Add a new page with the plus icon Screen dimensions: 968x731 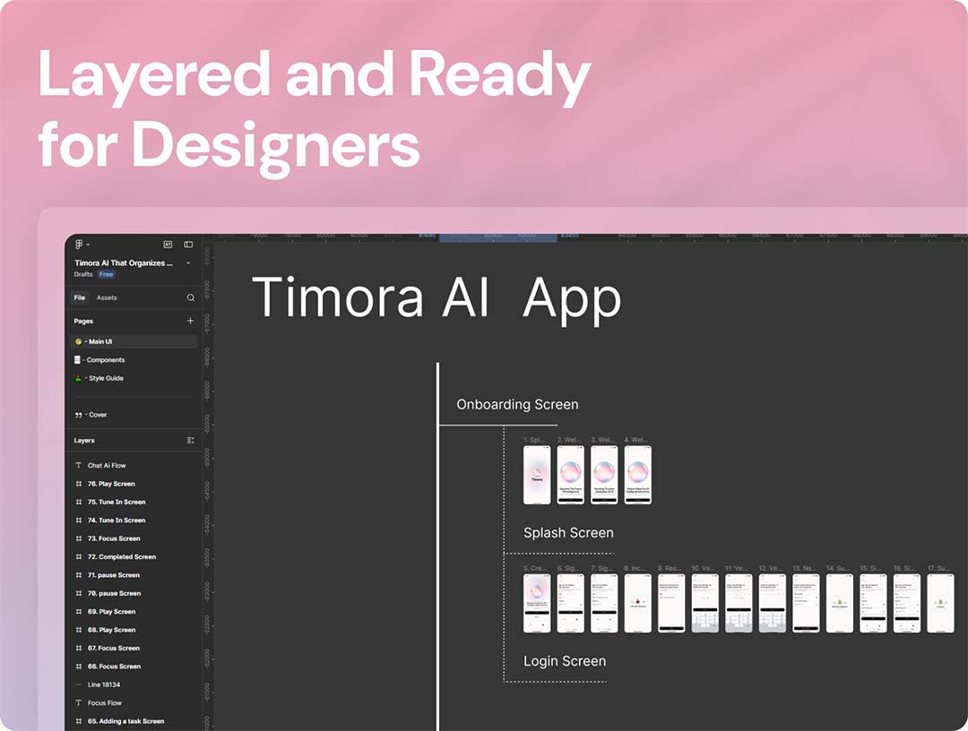190,321
